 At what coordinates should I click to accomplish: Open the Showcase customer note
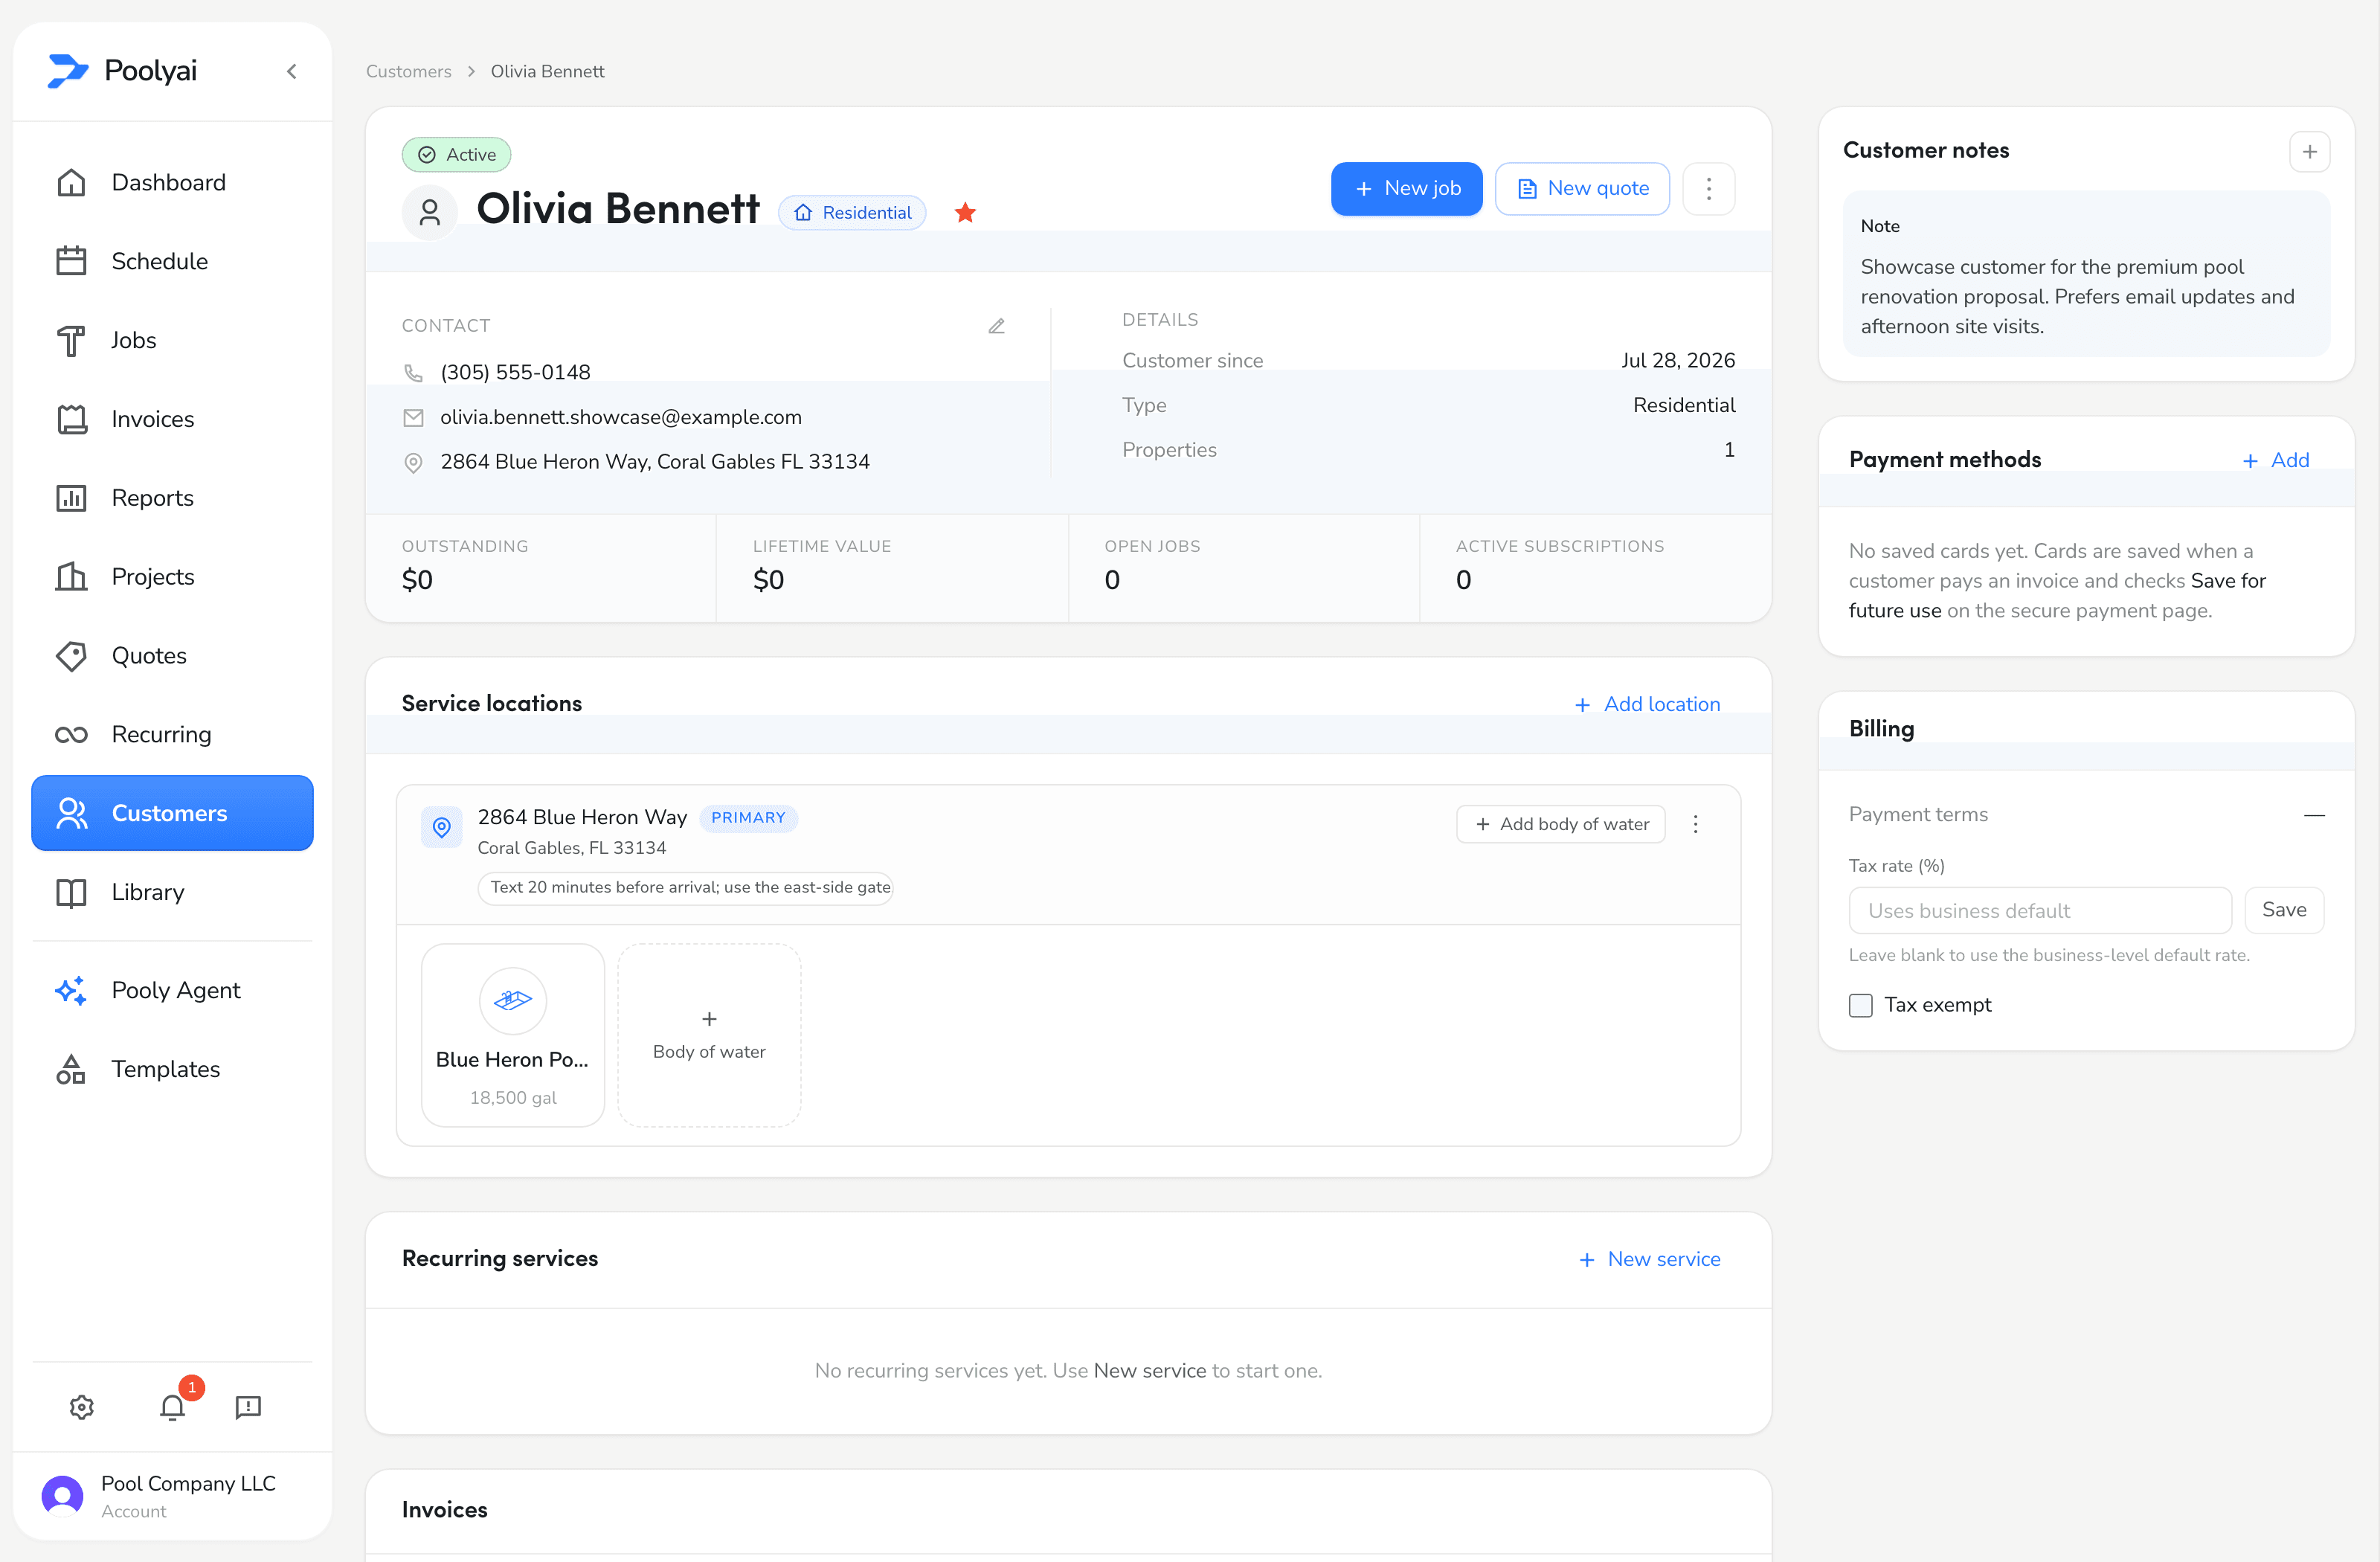pos(2086,274)
